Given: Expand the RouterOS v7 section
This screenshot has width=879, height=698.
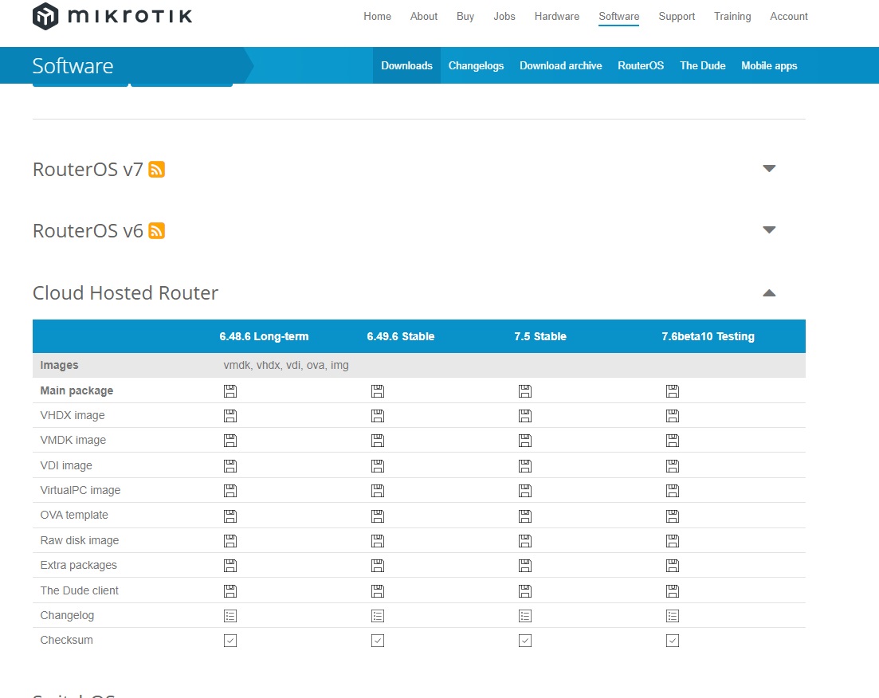Looking at the screenshot, I should (x=769, y=169).
